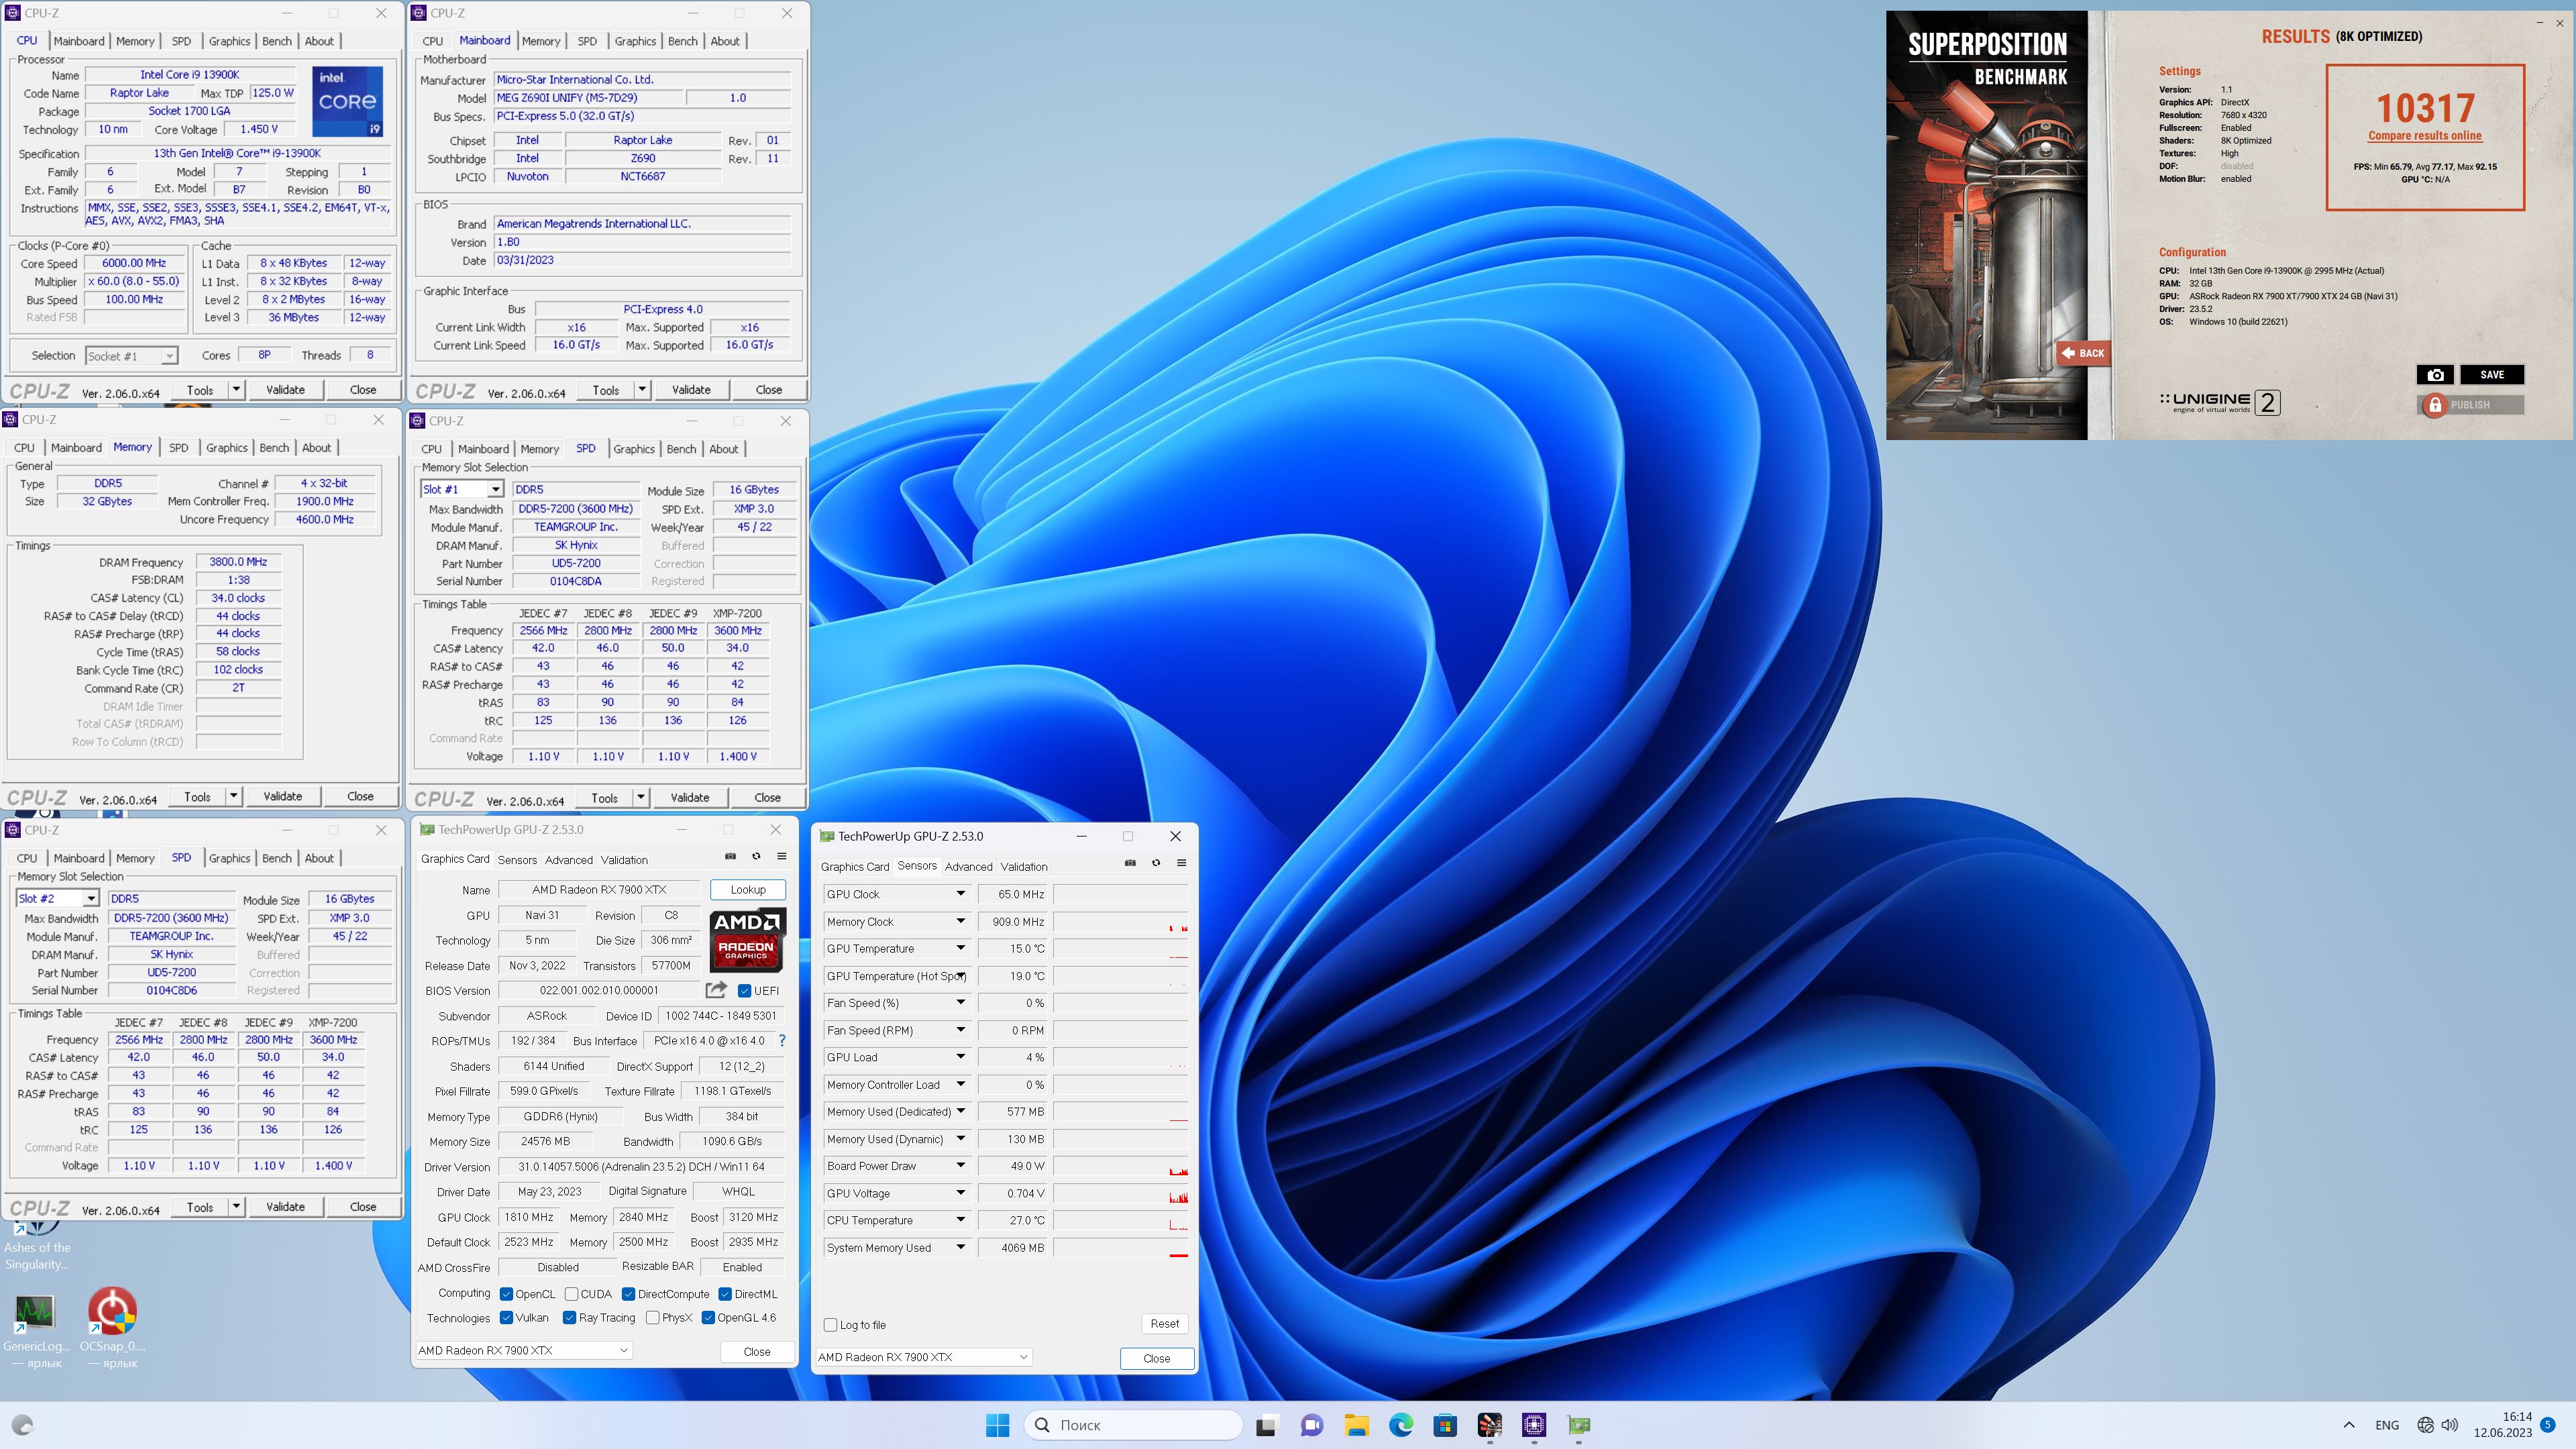Click BIOS version export share icon

click(716, 990)
